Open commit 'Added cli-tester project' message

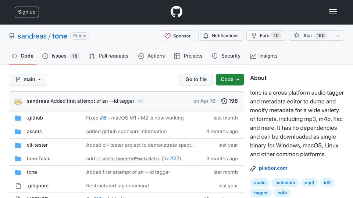coord(140,145)
